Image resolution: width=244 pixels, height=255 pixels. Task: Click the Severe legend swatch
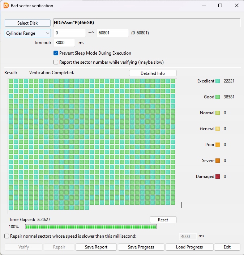pos(218,161)
